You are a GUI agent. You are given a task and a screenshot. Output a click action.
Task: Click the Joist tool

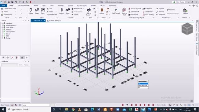49,9
